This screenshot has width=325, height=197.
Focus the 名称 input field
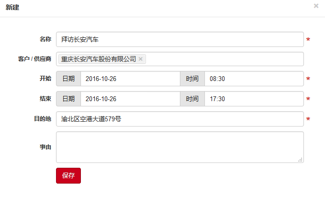[x=179, y=39]
